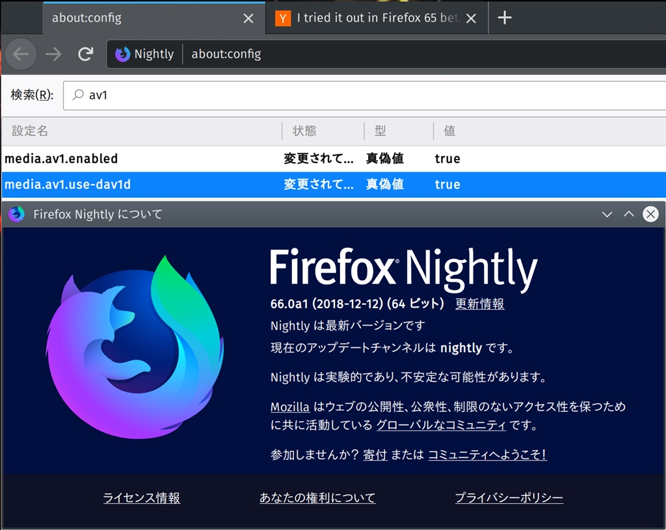Viewport: 666px width, 530px height.
Task: Reload the about:config page
Action: pyautogui.click(x=85, y=54)
